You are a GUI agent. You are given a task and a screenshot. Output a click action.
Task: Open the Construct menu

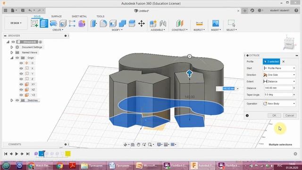click(x=179, y=30)
